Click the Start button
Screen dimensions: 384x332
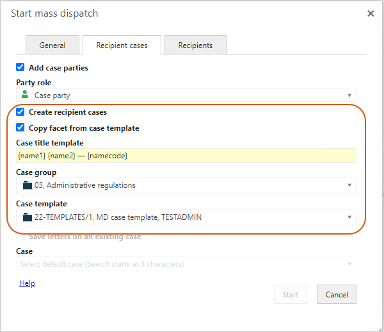pyautogui.click(x=290, y=294)
